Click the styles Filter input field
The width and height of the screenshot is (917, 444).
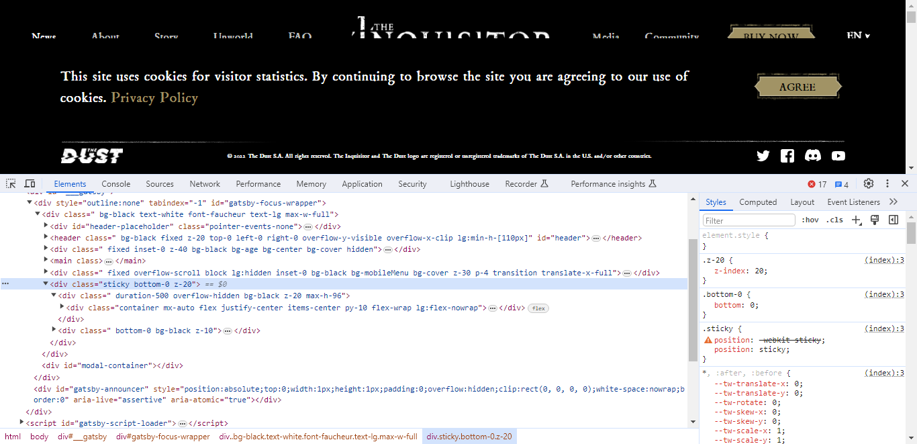[748, 220]
